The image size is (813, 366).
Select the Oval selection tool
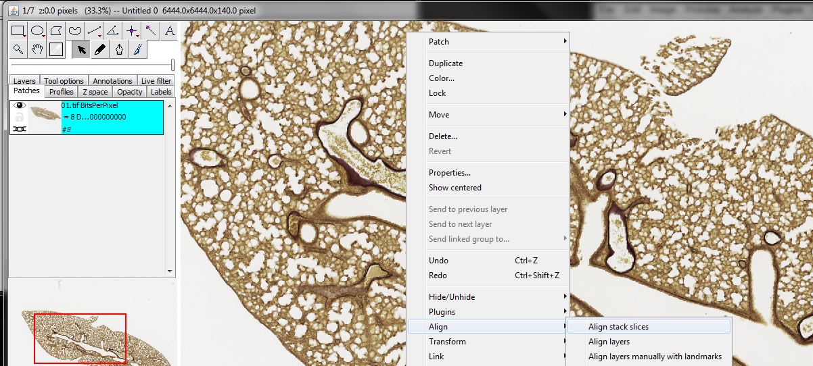37,31
